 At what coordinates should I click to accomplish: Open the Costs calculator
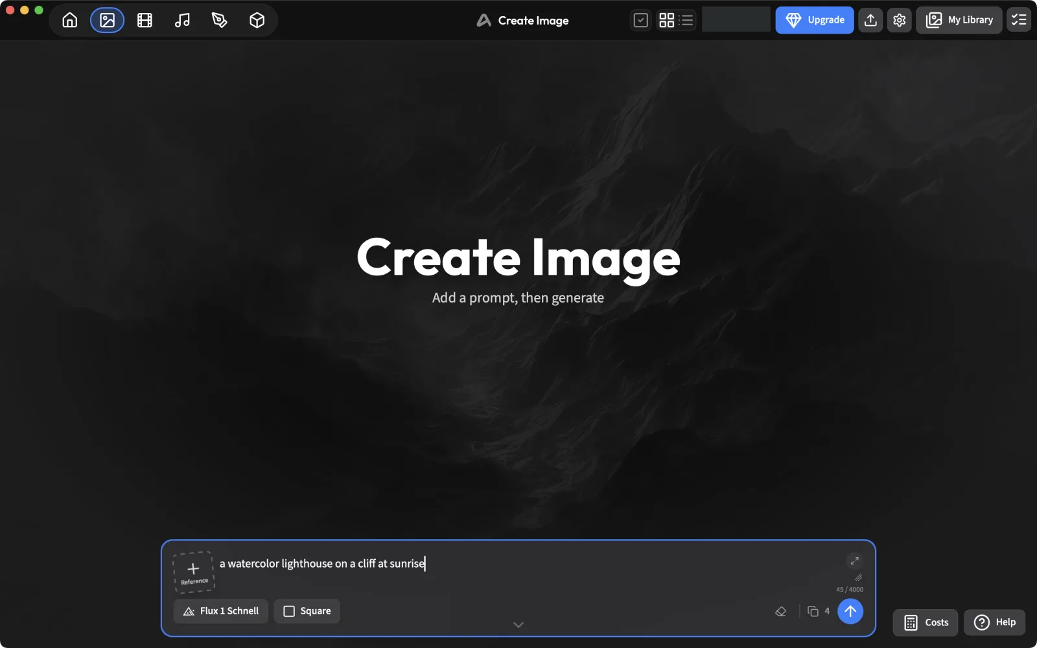[x=926, y=623]
